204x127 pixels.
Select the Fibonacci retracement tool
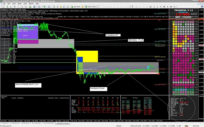coord(154,6)
